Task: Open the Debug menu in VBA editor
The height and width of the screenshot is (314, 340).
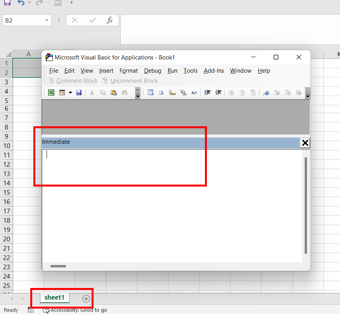Action: [153, 71]
